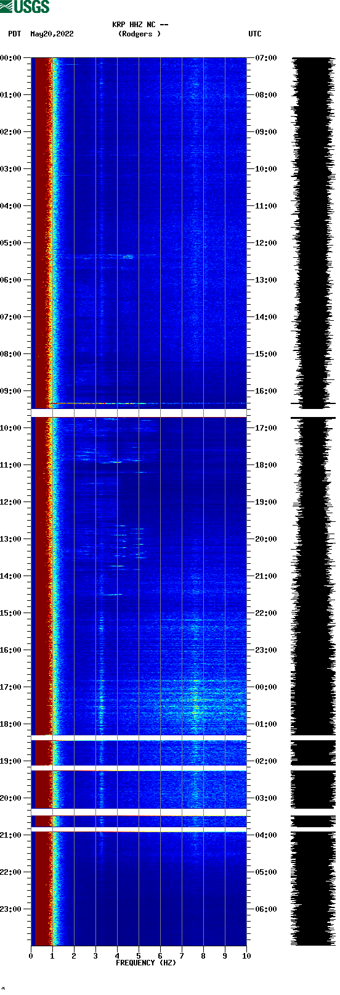
Task: Select the 17:00 PDT time label
Action: 11,687
